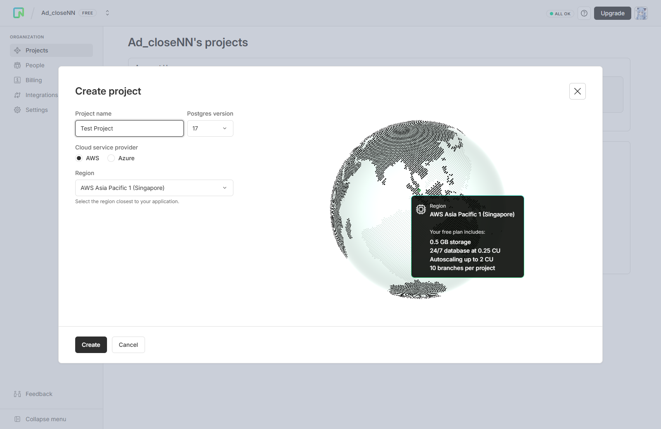Viewport: 661px width, 429px height.
Task: Click the Feedback icon
Action: click(17, 394)
